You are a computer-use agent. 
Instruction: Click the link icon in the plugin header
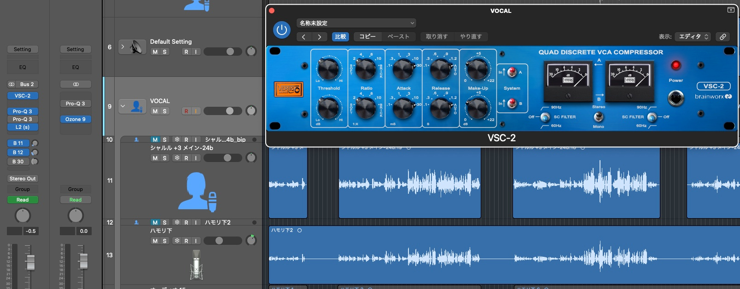pos(723,37)
